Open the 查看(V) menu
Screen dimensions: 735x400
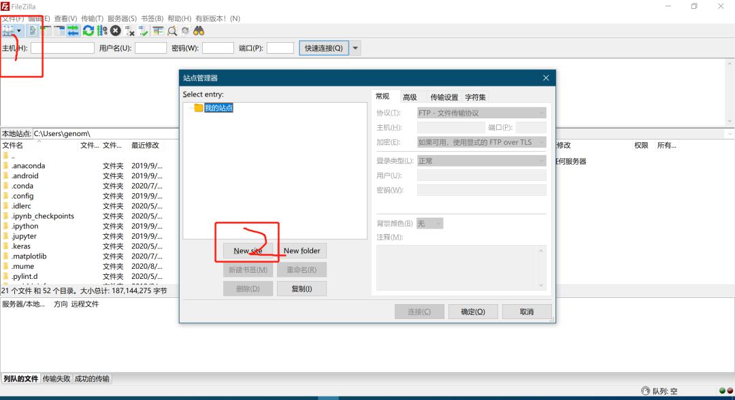coord(65,18)
